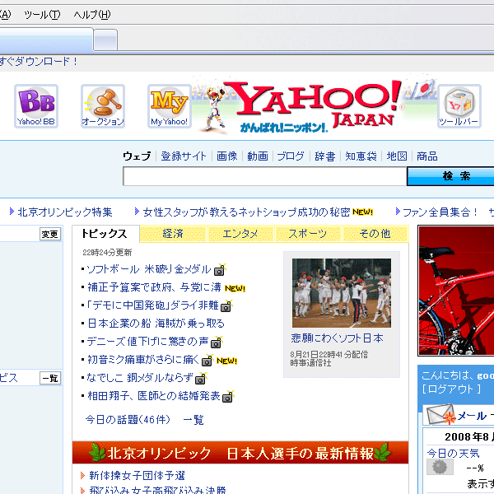Open headline 日本企業の船 海賊が乗っ取る
The width and height of the screenshot is (494, 494).
[156, 324]
